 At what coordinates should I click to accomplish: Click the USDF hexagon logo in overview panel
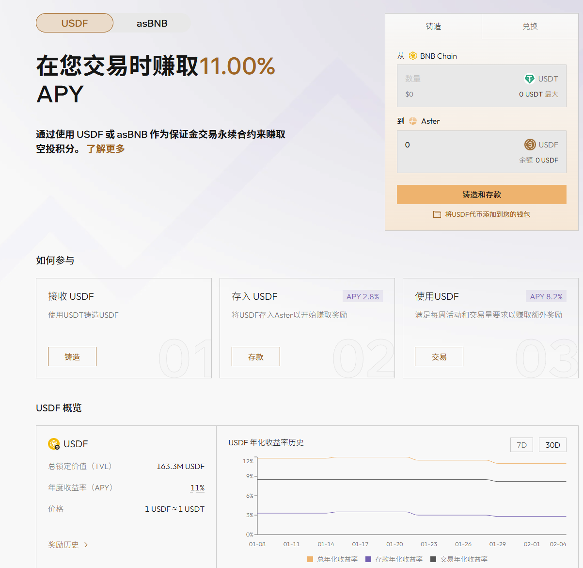click(54, 444)
